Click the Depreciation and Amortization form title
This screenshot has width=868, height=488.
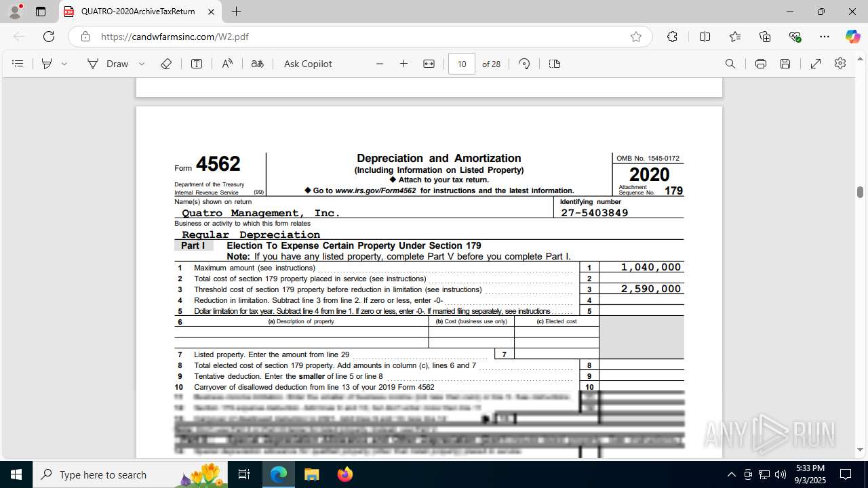coord(439,158)
